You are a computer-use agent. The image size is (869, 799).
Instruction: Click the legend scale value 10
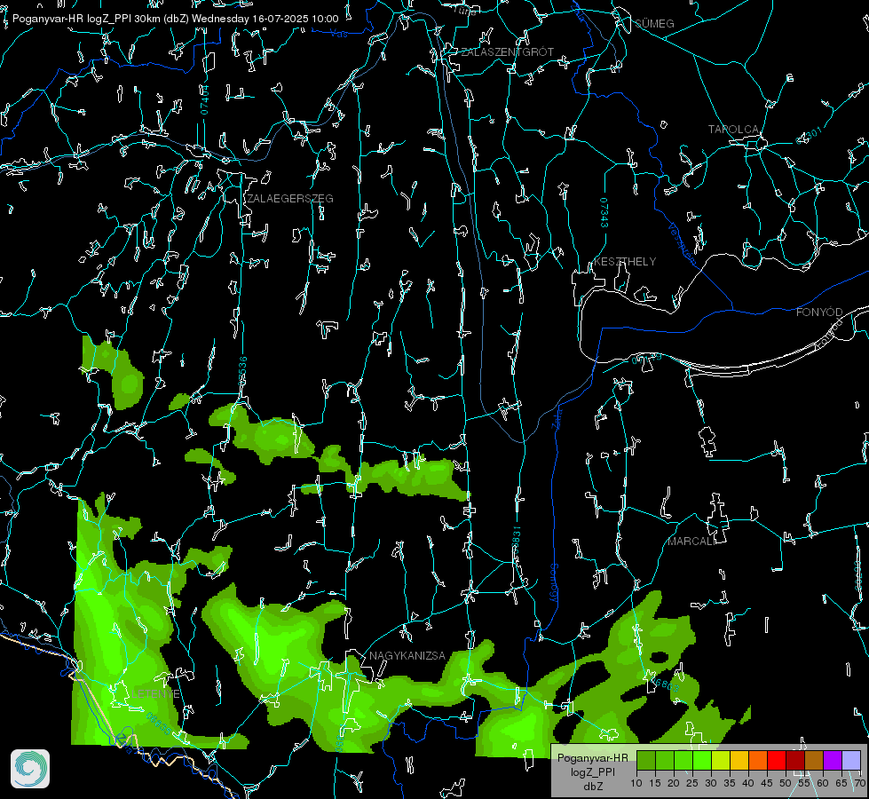pos(636,783)
